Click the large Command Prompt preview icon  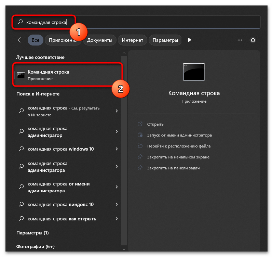pos(194,72)
